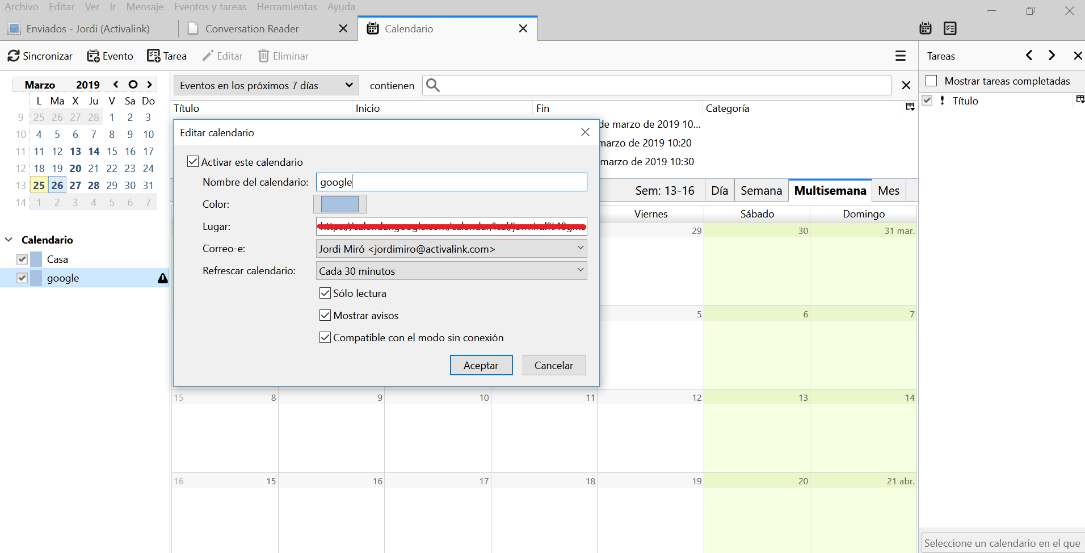Click the warning icon on google calendar
This screenshot has width=1085, height=553.
[163, 278]
